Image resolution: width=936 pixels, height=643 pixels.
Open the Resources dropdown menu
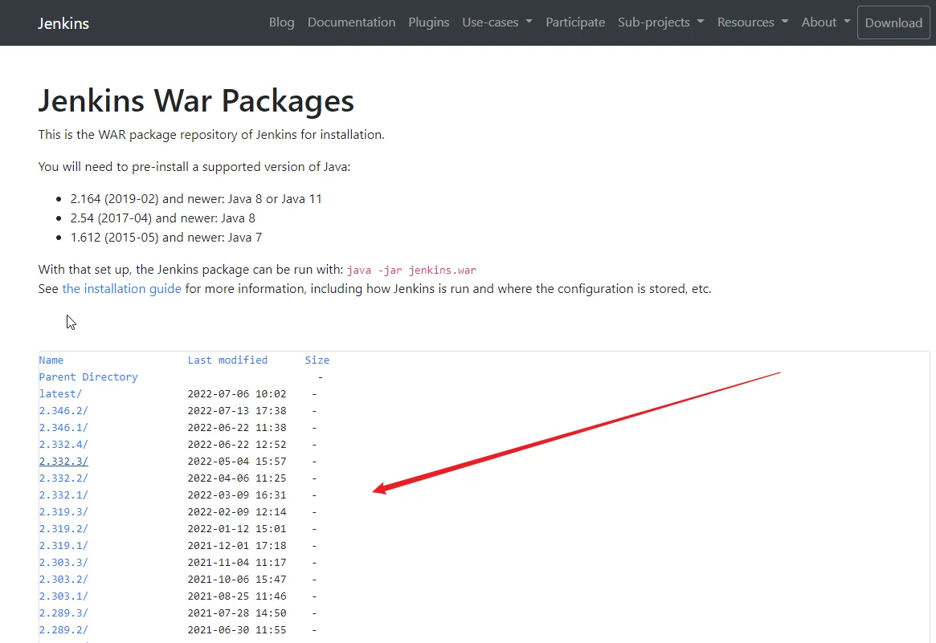(x=753, y=22)
